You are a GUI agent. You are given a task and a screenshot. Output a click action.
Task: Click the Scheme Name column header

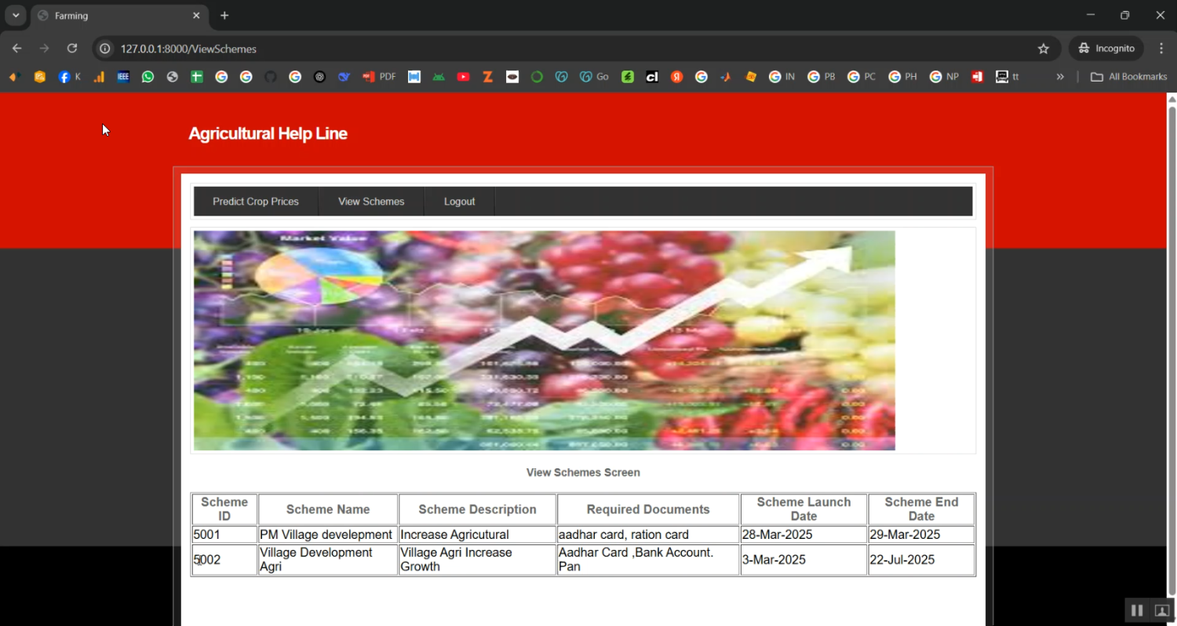328,509
